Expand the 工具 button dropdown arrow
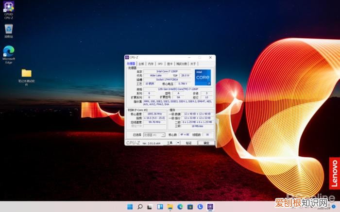340x212 pixels. 178,143
